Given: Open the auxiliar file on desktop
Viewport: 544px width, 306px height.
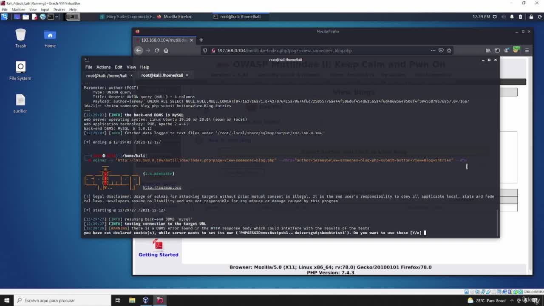Looking at the screenshot, I should tap(20, 103).
